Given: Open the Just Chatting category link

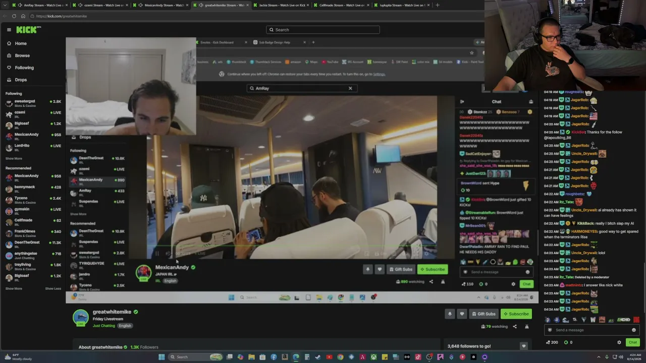Looking at the screenshot, I should tap(104, 326).
